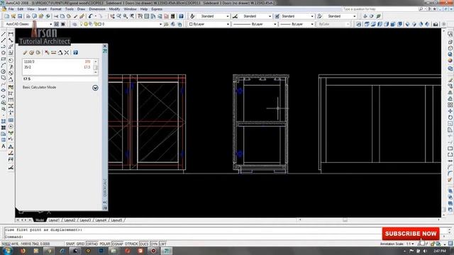Select the Multiline Text tool
This screenshot has width=454, height=255.
pyautogui.click(x=4, y=147)
